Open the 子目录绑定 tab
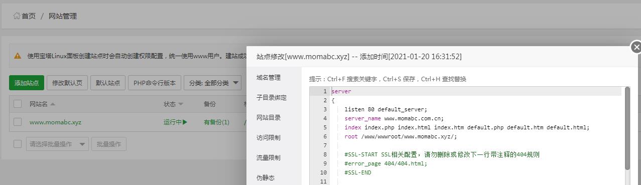 tap(272, 98)
